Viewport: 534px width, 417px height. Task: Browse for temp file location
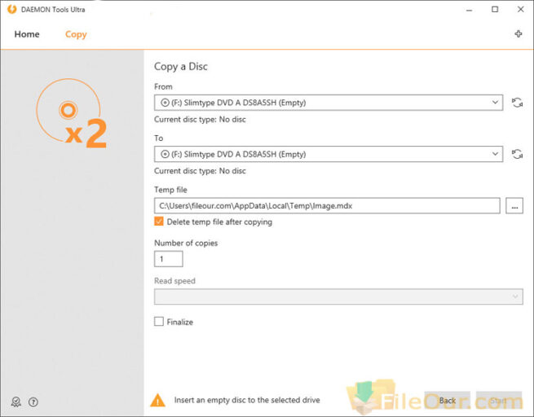(x=514, y=206)
